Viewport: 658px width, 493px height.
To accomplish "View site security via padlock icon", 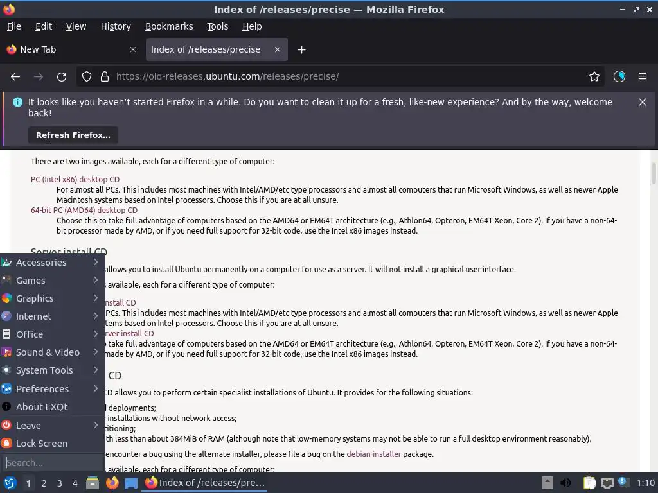I will click(105, 77).
